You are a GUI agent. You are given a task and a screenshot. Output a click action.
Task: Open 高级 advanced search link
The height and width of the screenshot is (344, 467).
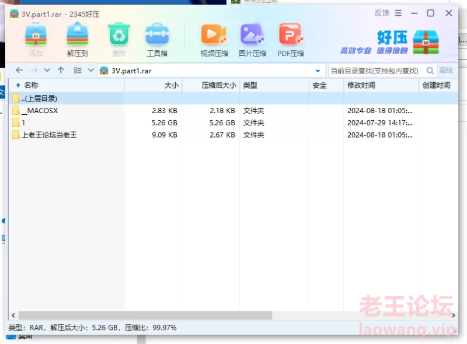pyautogui.click(x=446, y=71)
